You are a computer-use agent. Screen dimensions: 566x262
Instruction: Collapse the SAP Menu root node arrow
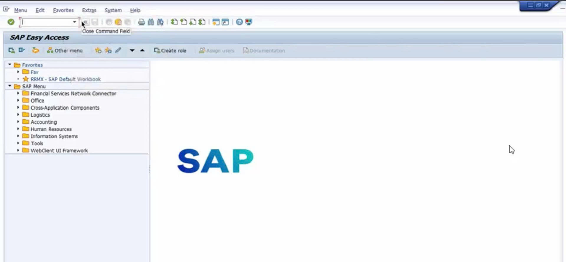(10, 86)
